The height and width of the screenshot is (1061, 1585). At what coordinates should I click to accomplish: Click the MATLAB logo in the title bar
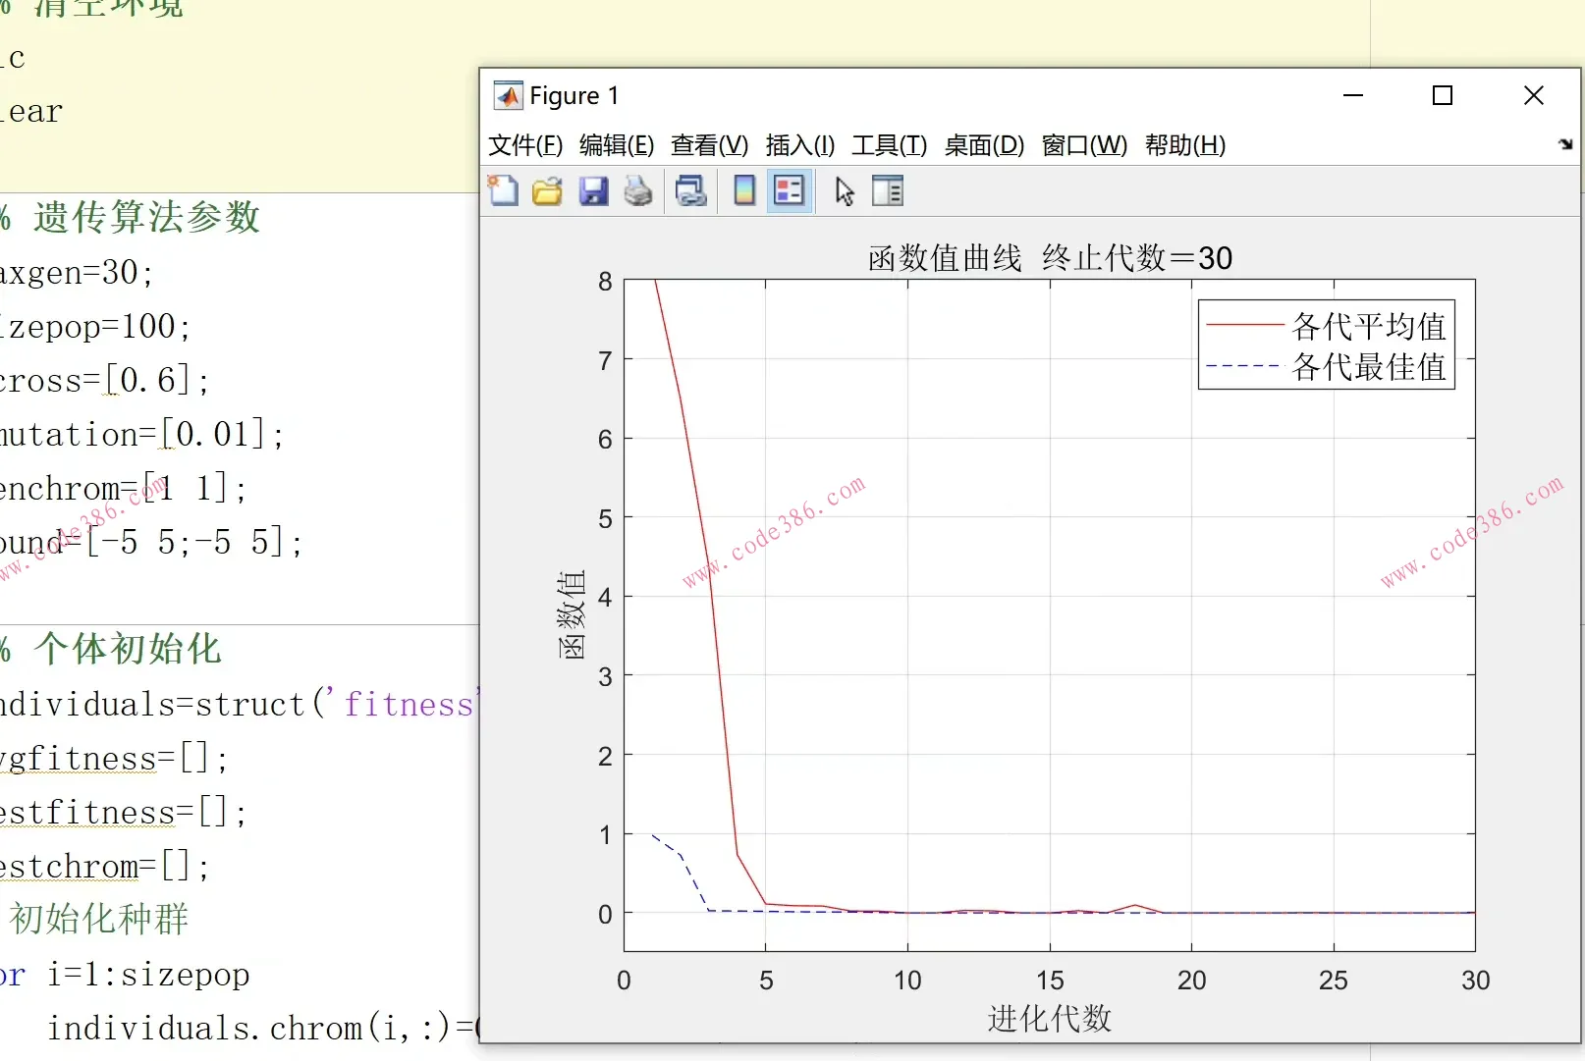[508, 95]
